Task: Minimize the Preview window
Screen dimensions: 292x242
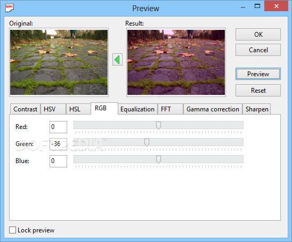Action: click(x=243, y=7)
